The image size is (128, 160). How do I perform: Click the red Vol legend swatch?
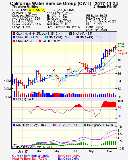point(40,41)
